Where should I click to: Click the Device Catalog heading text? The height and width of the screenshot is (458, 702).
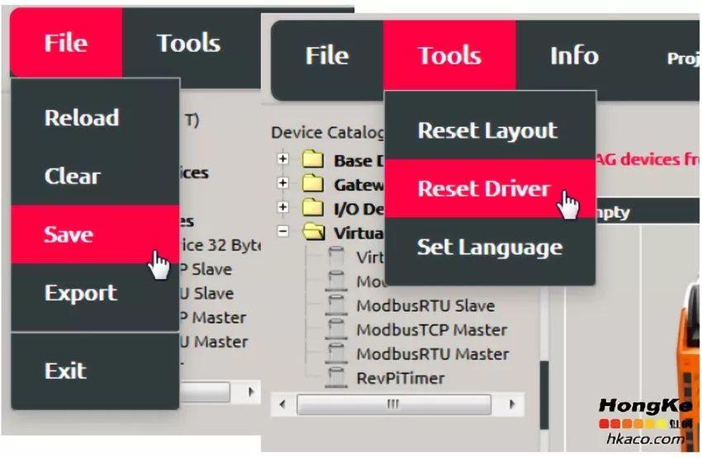[328, 132]
